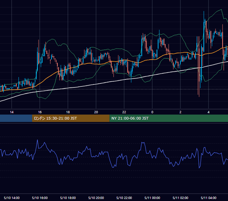Click the 5/10 18:00 date label
Image resolution: width=228 pixels, height=201 pixels.
[68, 198]
